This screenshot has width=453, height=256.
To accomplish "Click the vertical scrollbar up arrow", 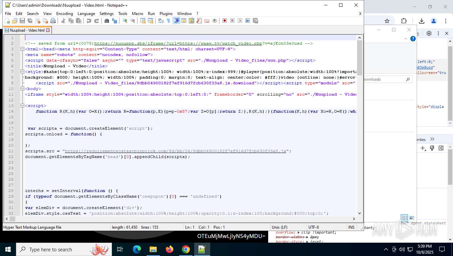I will click(x=359, y=38).
